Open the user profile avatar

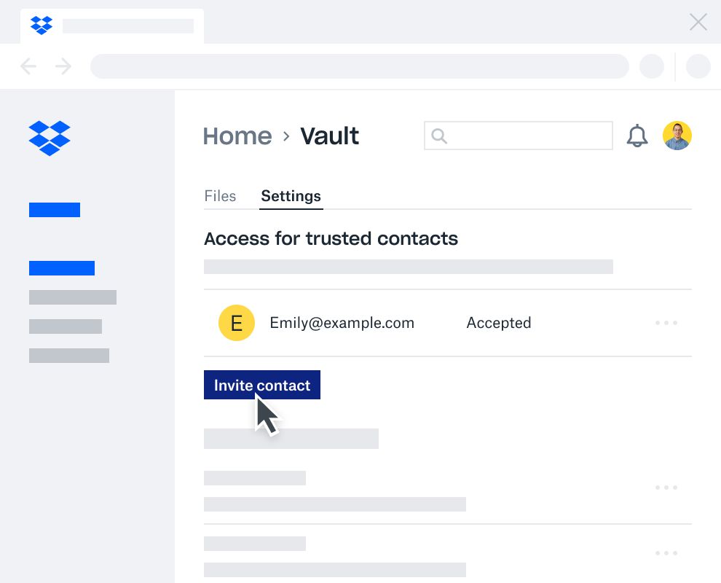pos(677,136)
